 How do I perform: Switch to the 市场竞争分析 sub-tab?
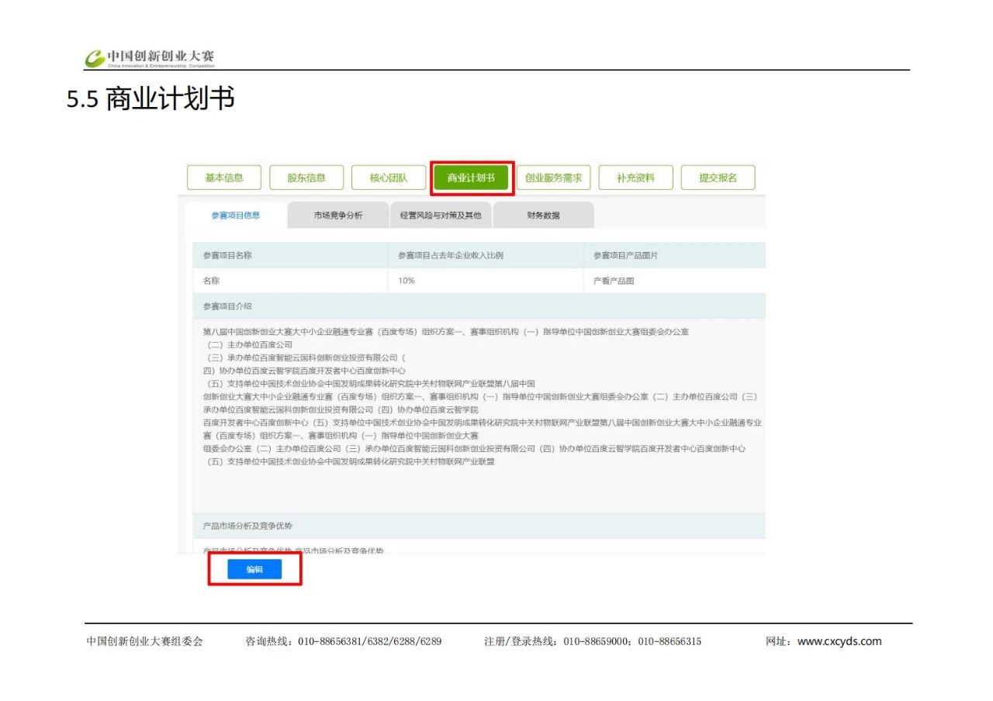tap(338, 216)
